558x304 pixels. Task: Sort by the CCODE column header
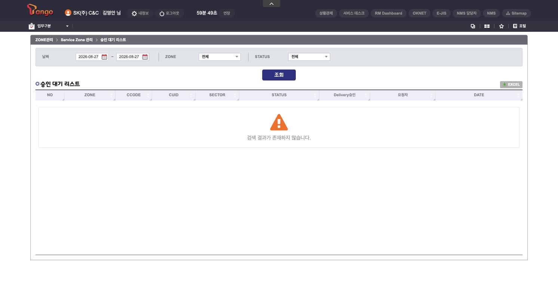click(x=134, y=95)
